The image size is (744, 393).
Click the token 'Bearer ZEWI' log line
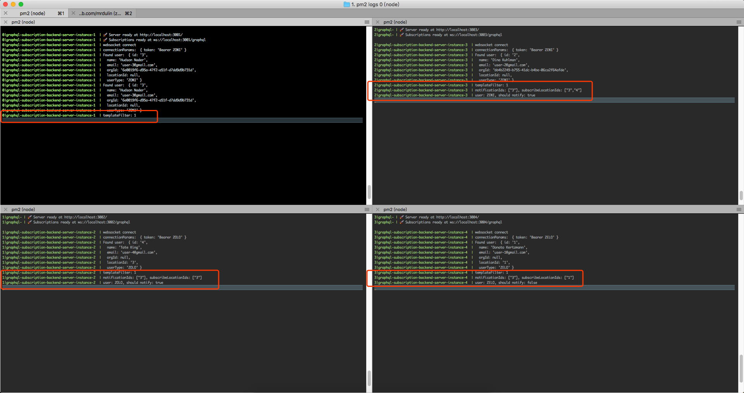517,50
